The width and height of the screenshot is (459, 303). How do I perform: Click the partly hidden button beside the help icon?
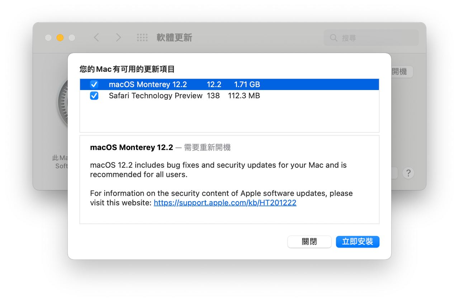coord(395,173)
